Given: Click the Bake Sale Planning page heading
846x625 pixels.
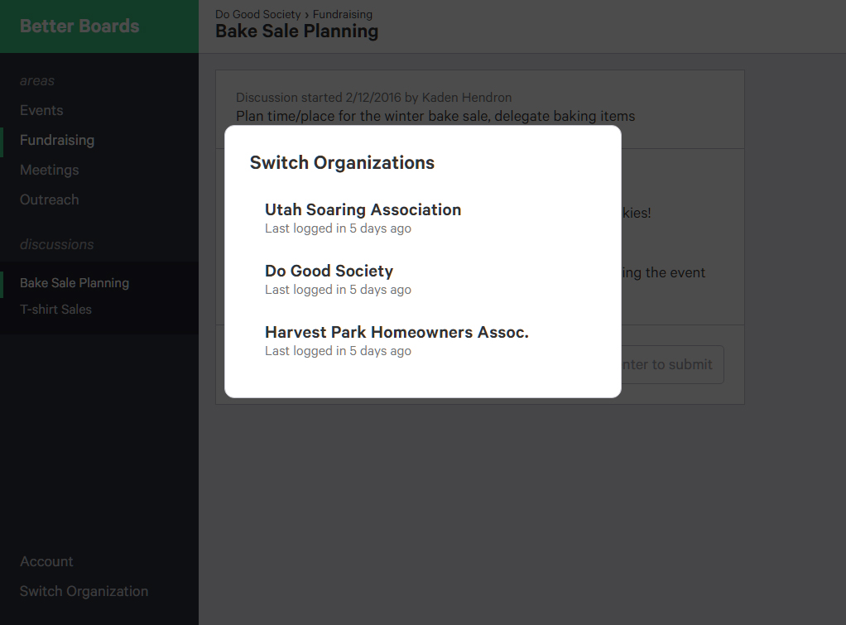Looking at the screenshot, I should pos(296,31).
